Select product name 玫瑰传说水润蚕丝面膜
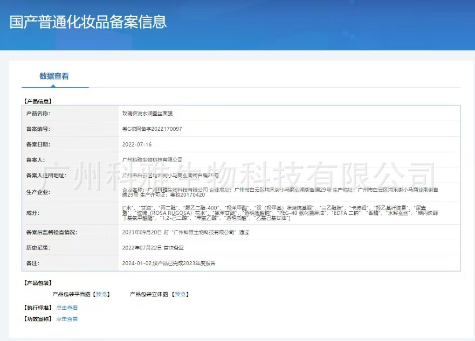 pyautogui.click(x=147, y=114)
